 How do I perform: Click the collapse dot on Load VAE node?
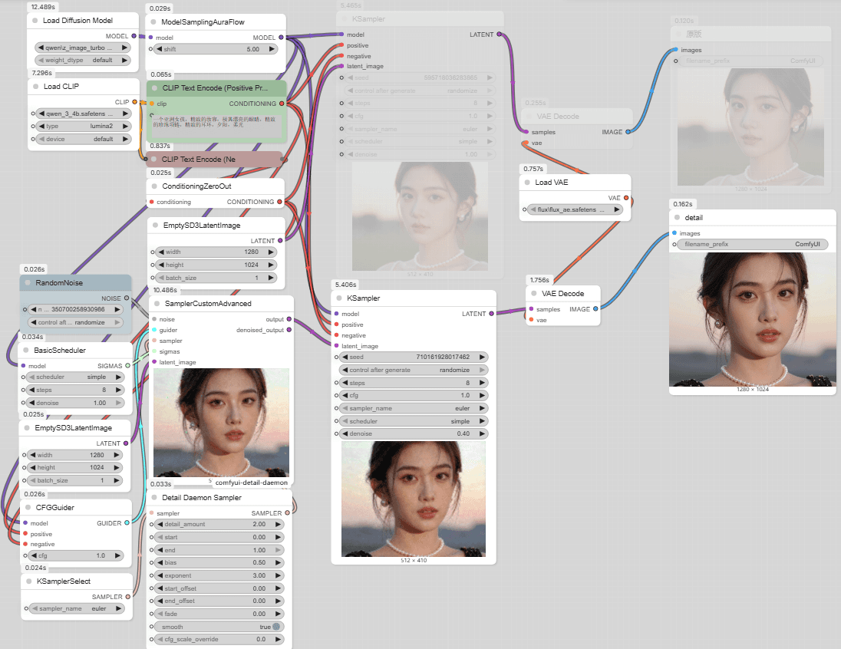pyautogui.click(x=527, y=183)
